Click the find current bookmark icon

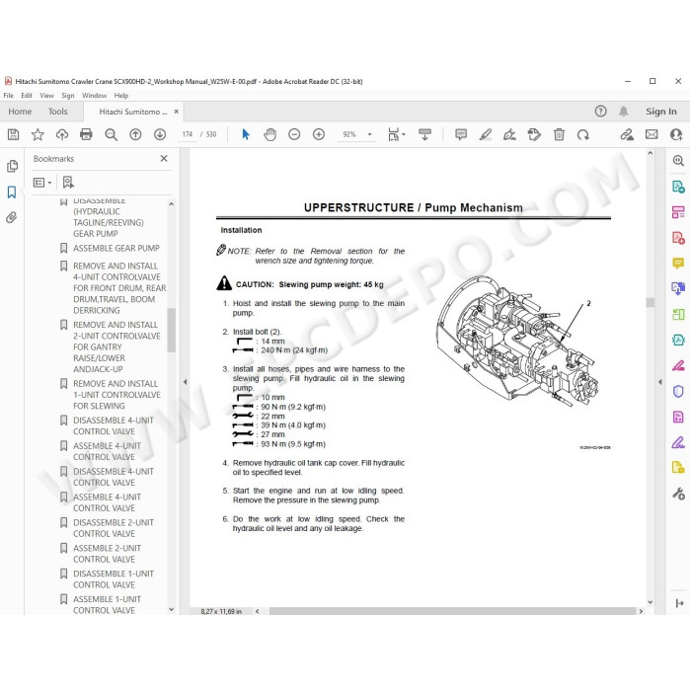[68, 182]
